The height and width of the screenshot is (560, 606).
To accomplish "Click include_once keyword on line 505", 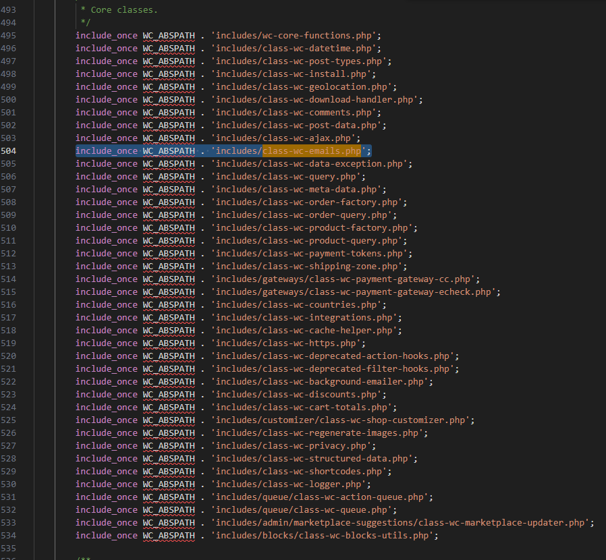I will click(x=106, y=163).
